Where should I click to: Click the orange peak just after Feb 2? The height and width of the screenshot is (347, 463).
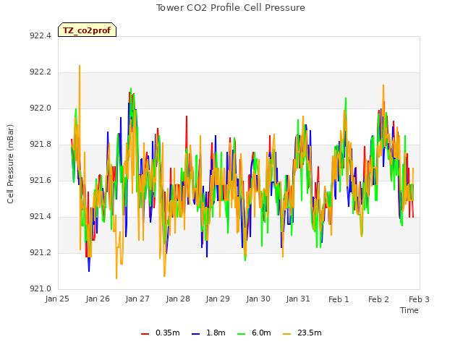coord(383,85)
